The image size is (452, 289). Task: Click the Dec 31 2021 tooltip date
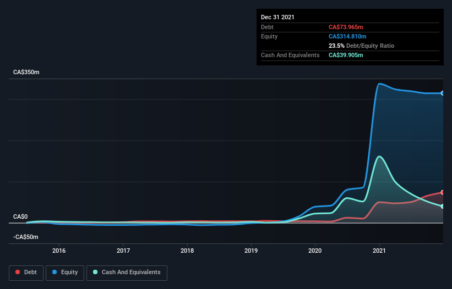coord(277,17)
